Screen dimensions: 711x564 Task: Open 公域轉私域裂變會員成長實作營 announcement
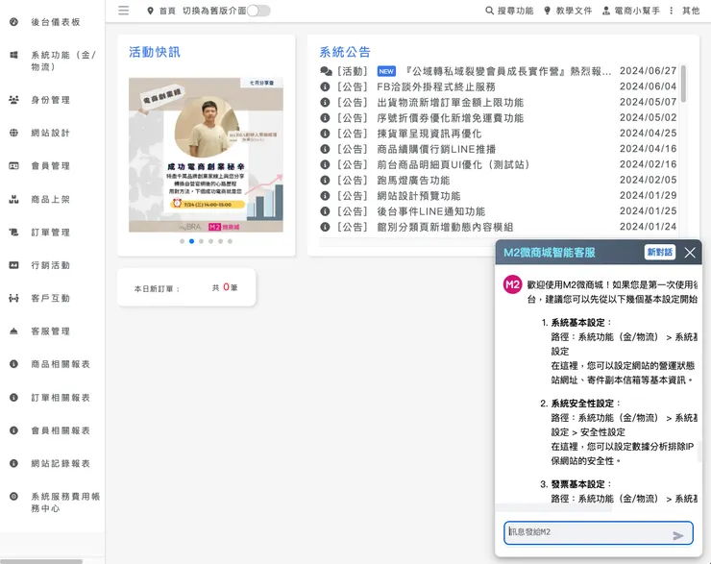(x=508, y=71)
